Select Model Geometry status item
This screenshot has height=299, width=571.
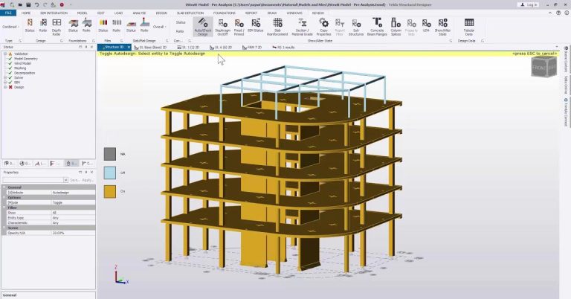click(x=25, y=59)
